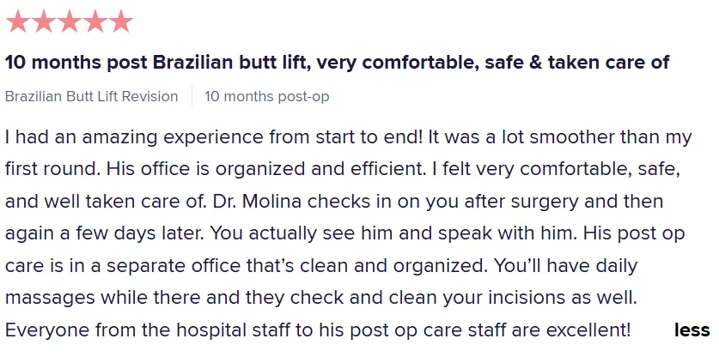Click the first rating star
This screenshot has width=719, height=357.
coord(17,21)
